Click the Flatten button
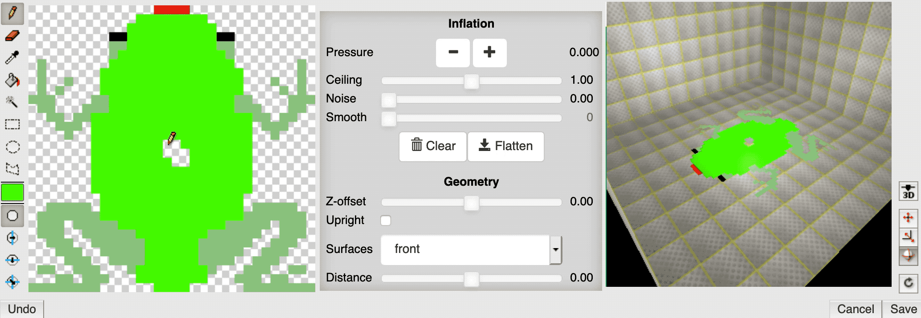 click(x=505, y=146)
